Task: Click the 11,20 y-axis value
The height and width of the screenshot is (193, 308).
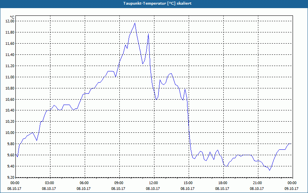Action: [x=10, y=66]
